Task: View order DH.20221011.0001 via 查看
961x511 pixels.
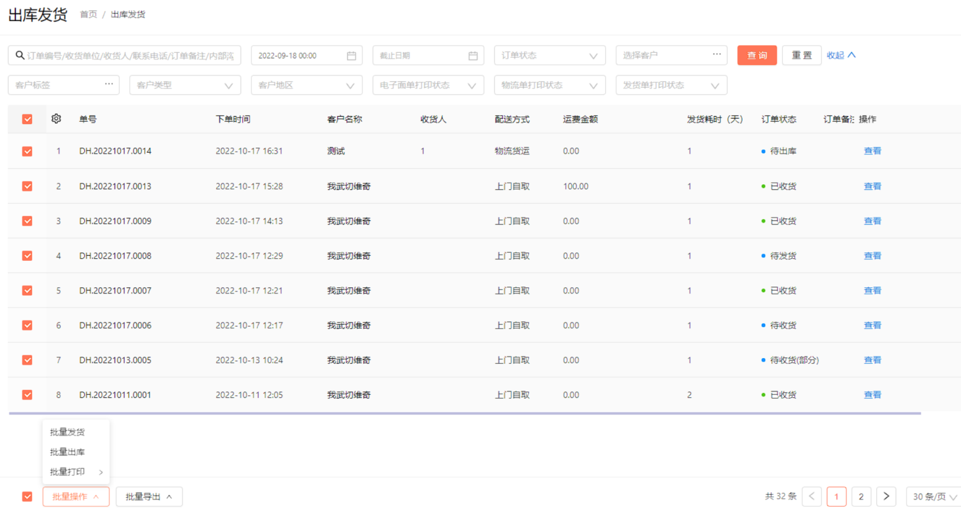Action: click(x=872, y=395)
